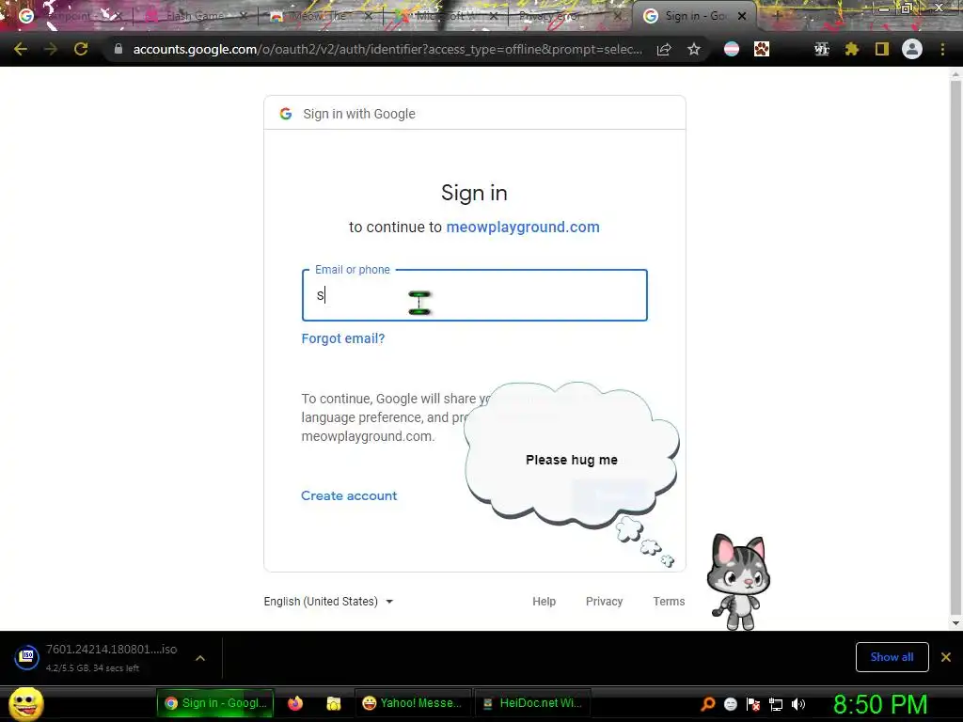This screenshot has height=722, width=963.
Task: Open the WE extension icon
Action: pos(821,49)
